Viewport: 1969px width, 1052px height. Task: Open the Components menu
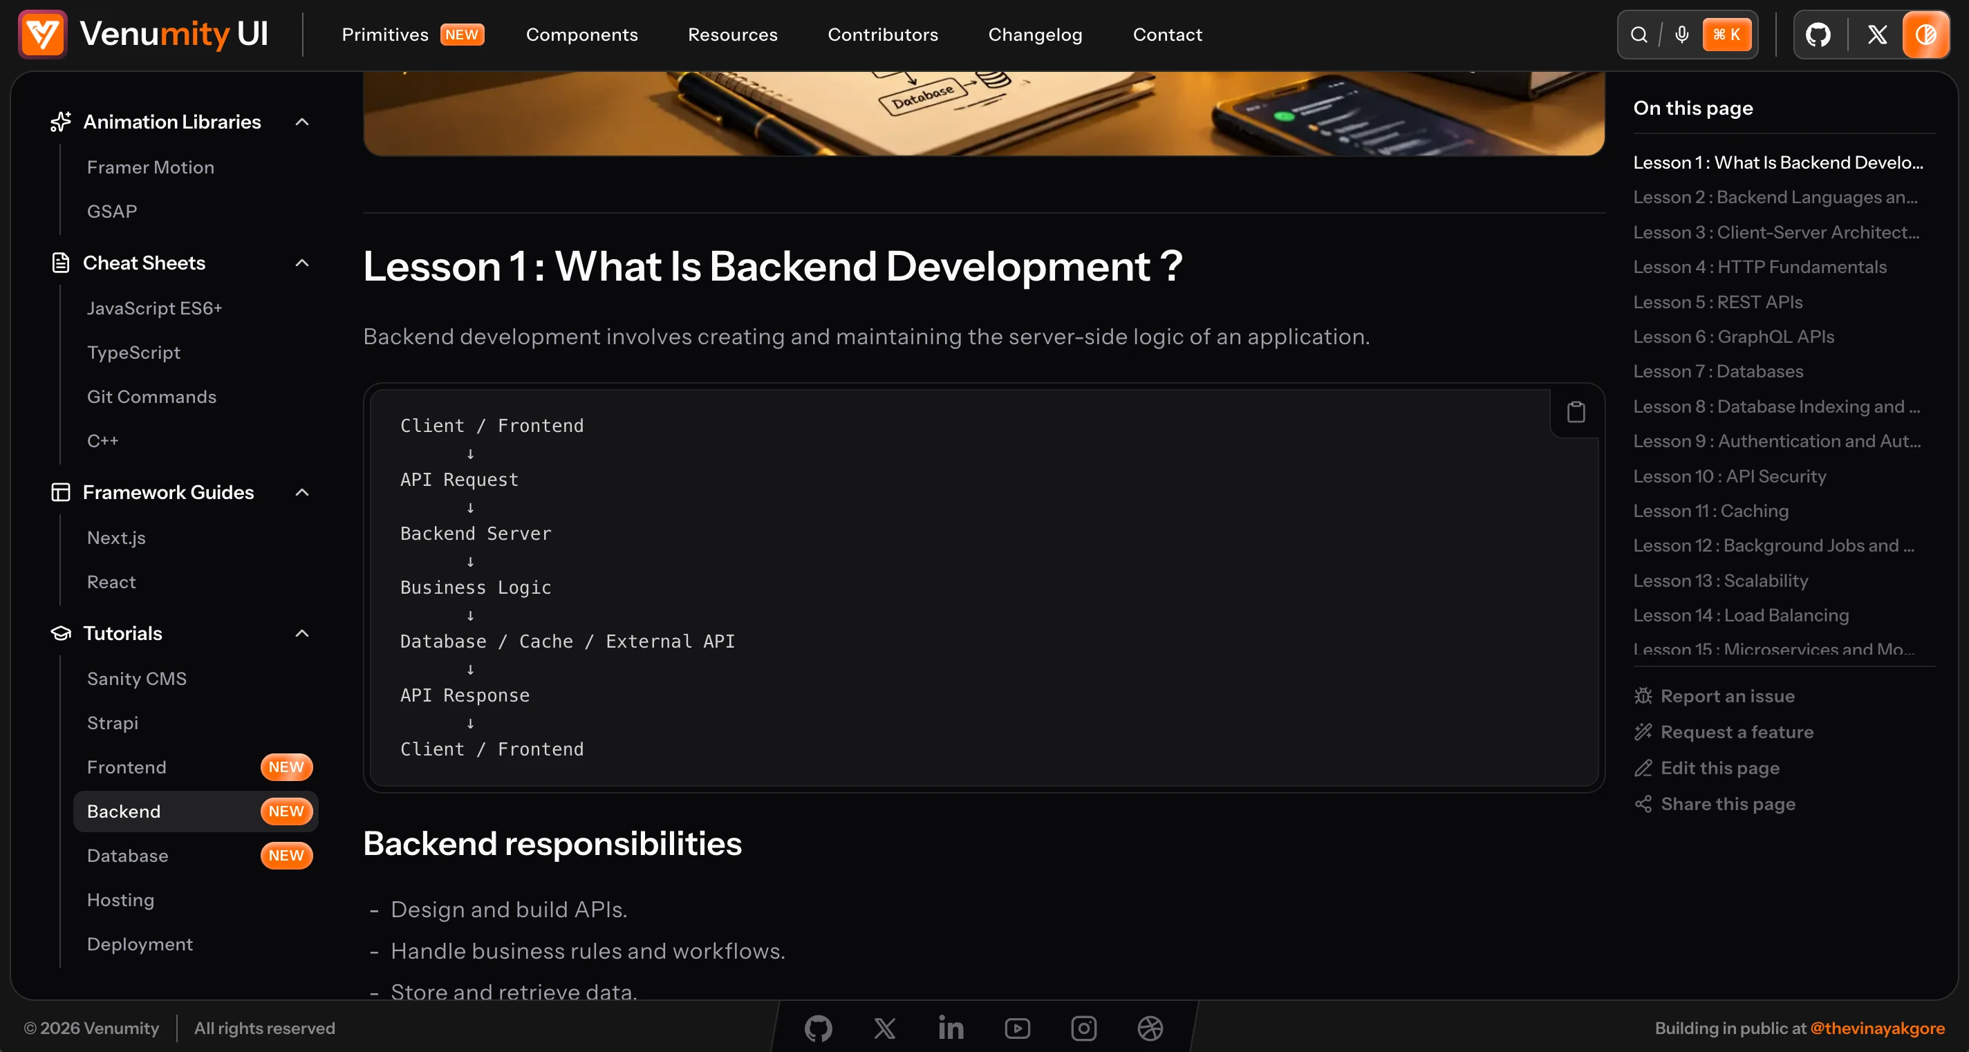point(581,35)
